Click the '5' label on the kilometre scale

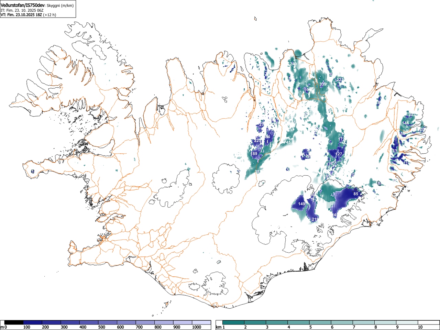(x=310, y=327)
